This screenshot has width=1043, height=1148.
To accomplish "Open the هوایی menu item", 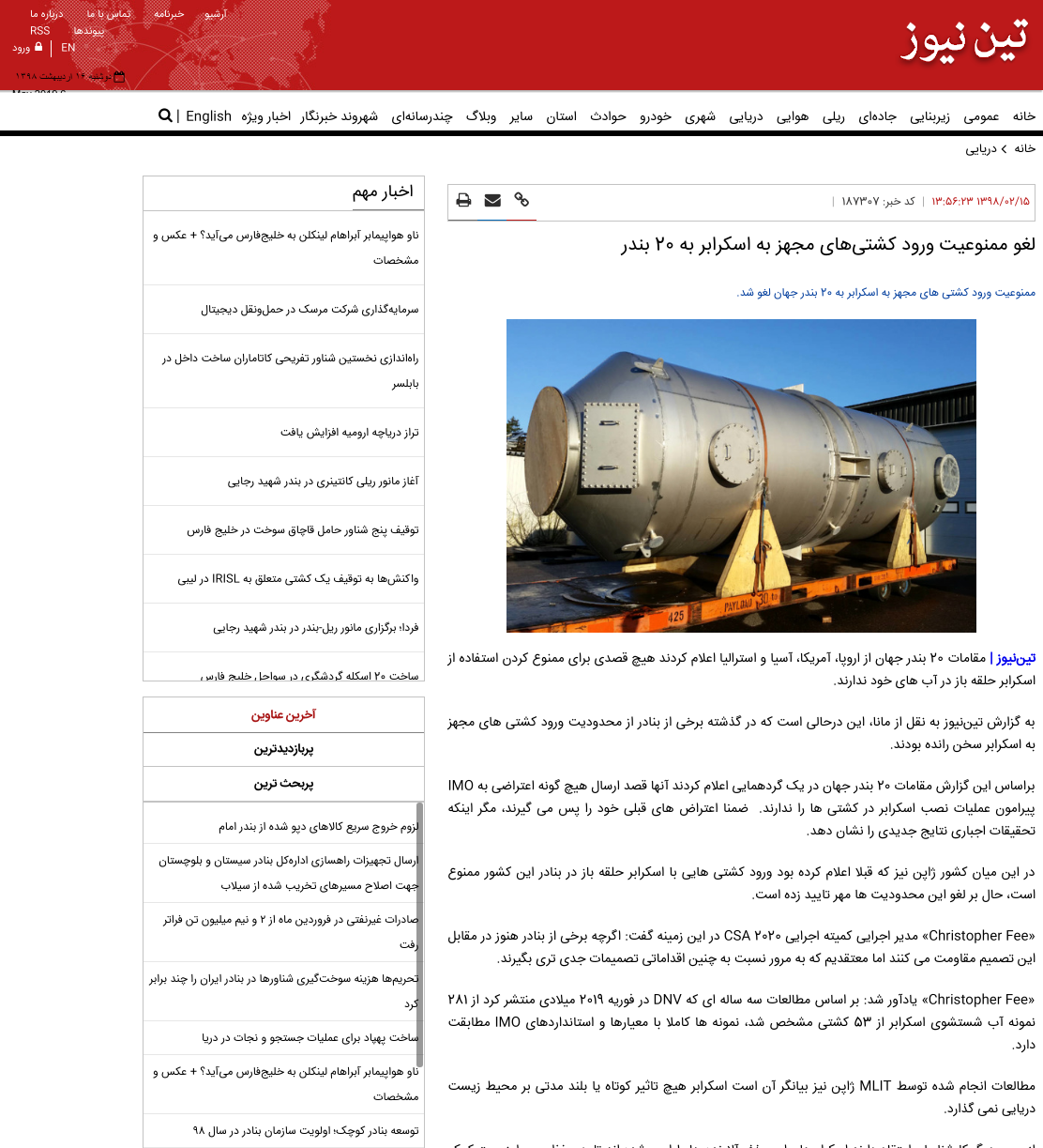I will 793,116.
